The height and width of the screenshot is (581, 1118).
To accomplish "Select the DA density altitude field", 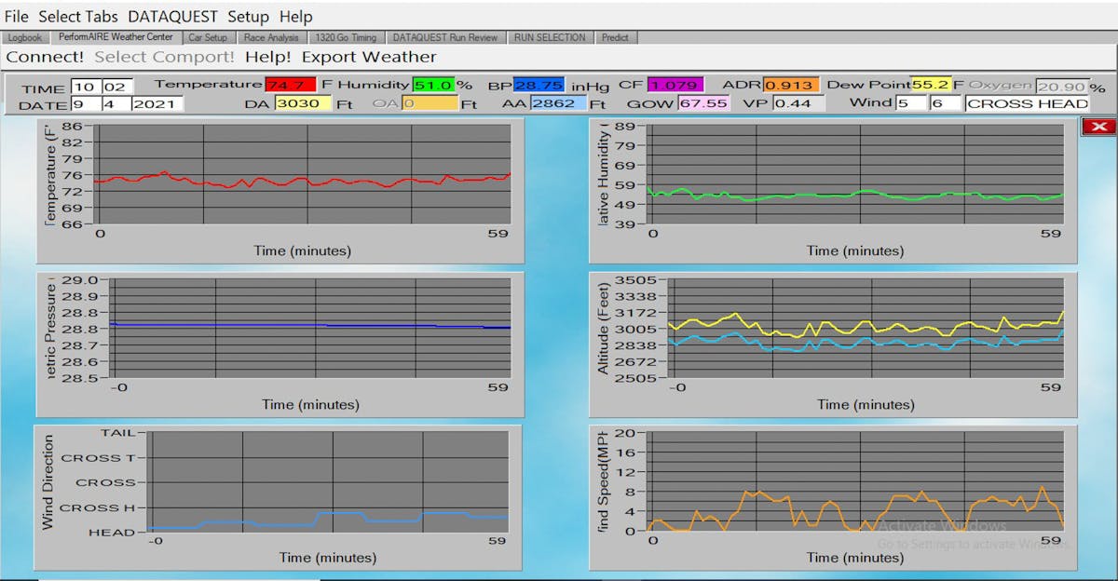I will tap(303, 103).
